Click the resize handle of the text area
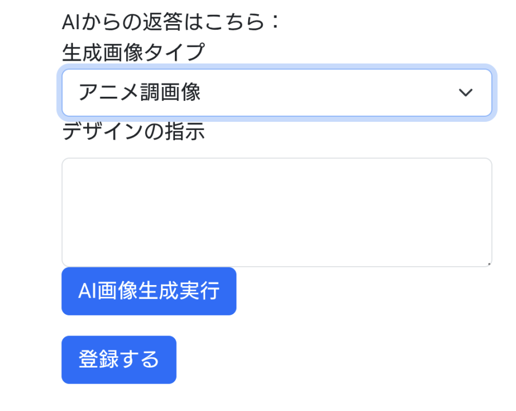The image size is (516, 411). coord(488,262)
